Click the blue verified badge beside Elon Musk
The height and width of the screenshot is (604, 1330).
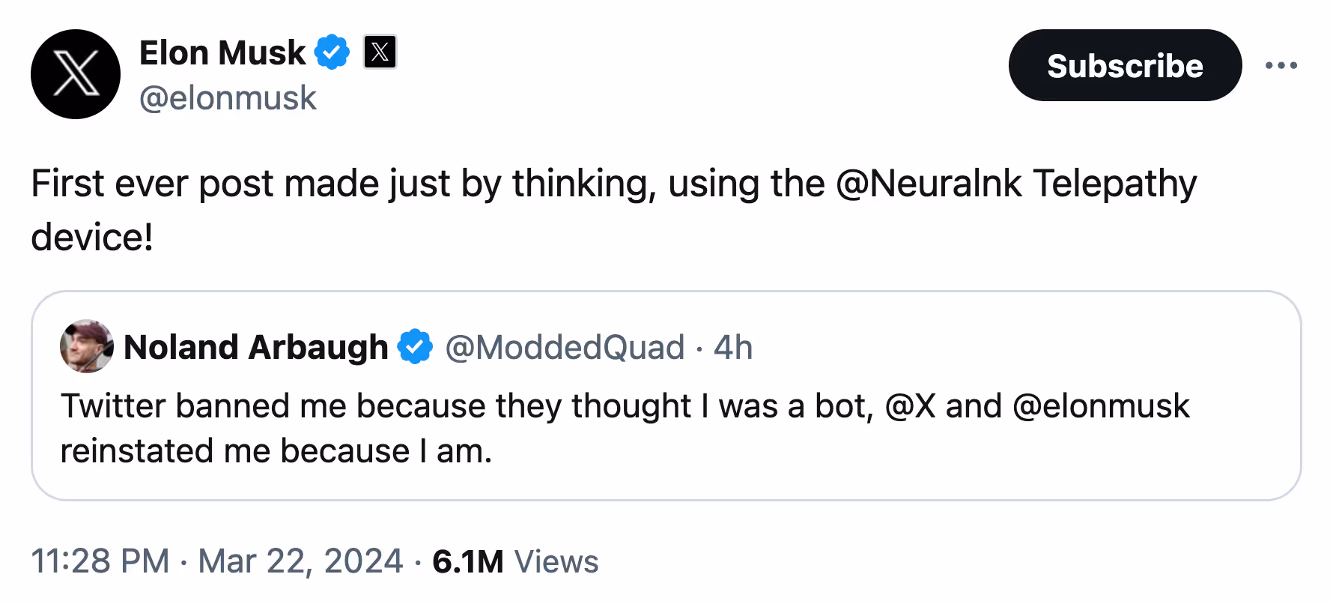pos(332,52)
